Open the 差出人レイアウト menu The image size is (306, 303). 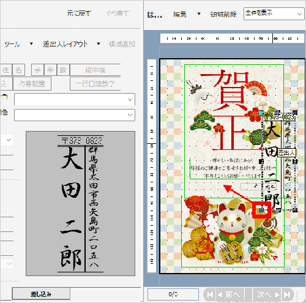click(65, 44)
